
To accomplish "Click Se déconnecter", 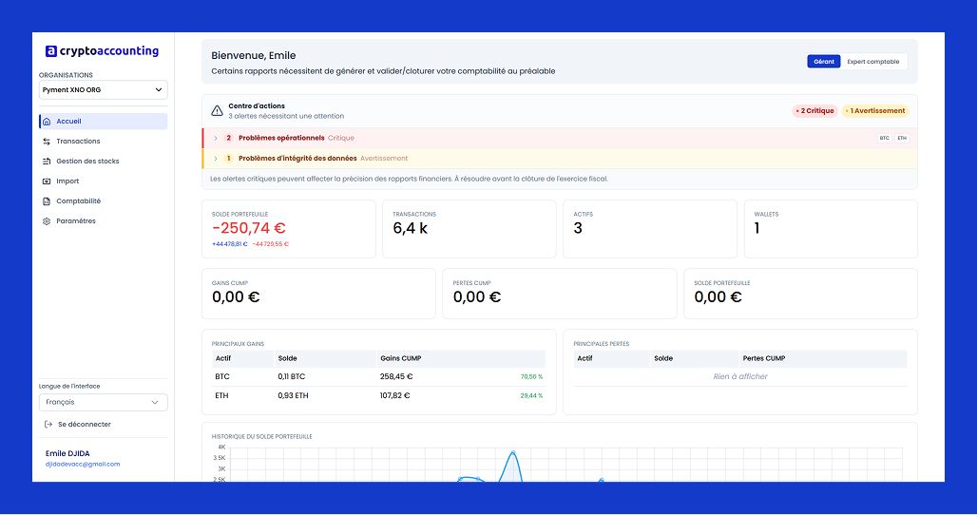I will 85,424.
